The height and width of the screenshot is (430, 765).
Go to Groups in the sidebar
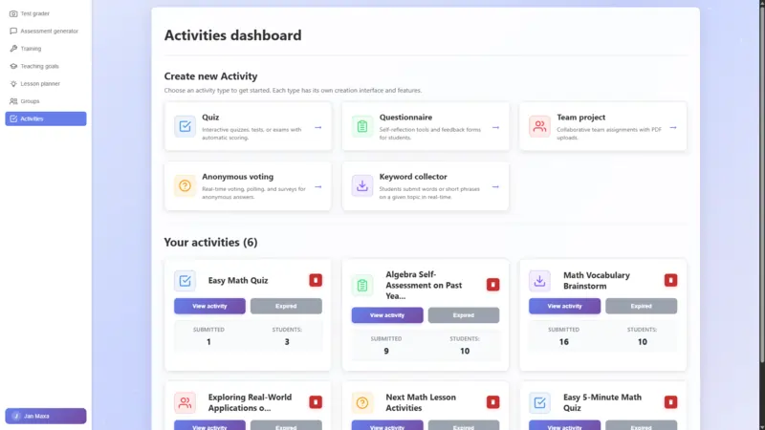[31, 100]
